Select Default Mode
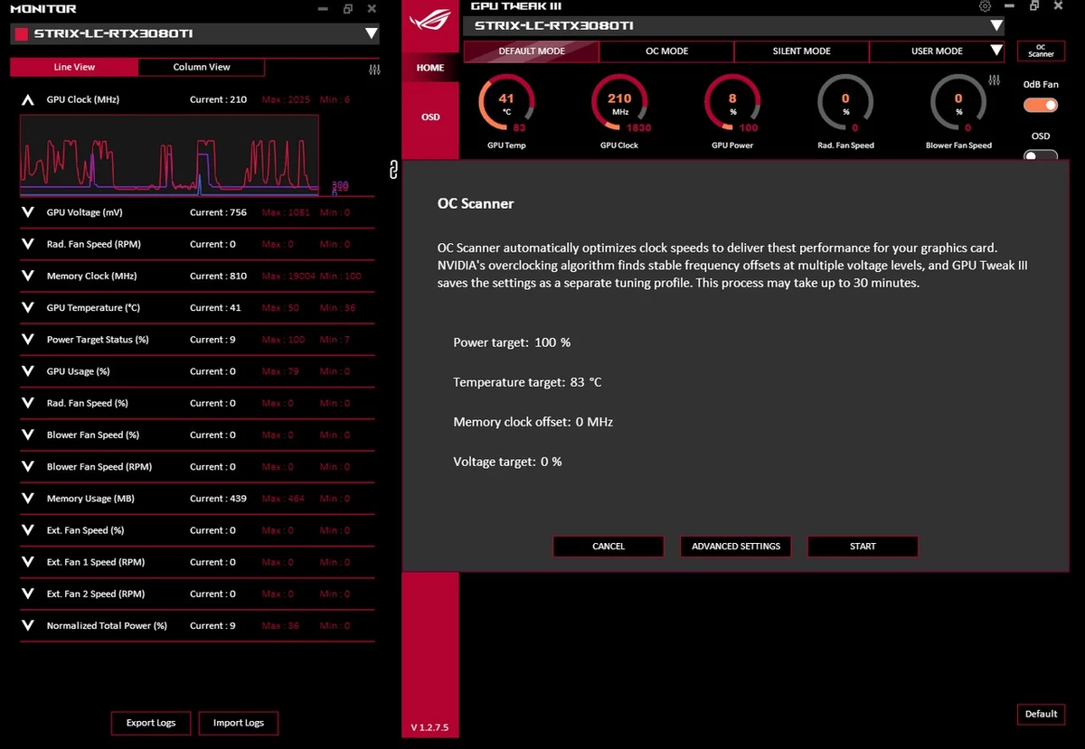 (532, 51)
